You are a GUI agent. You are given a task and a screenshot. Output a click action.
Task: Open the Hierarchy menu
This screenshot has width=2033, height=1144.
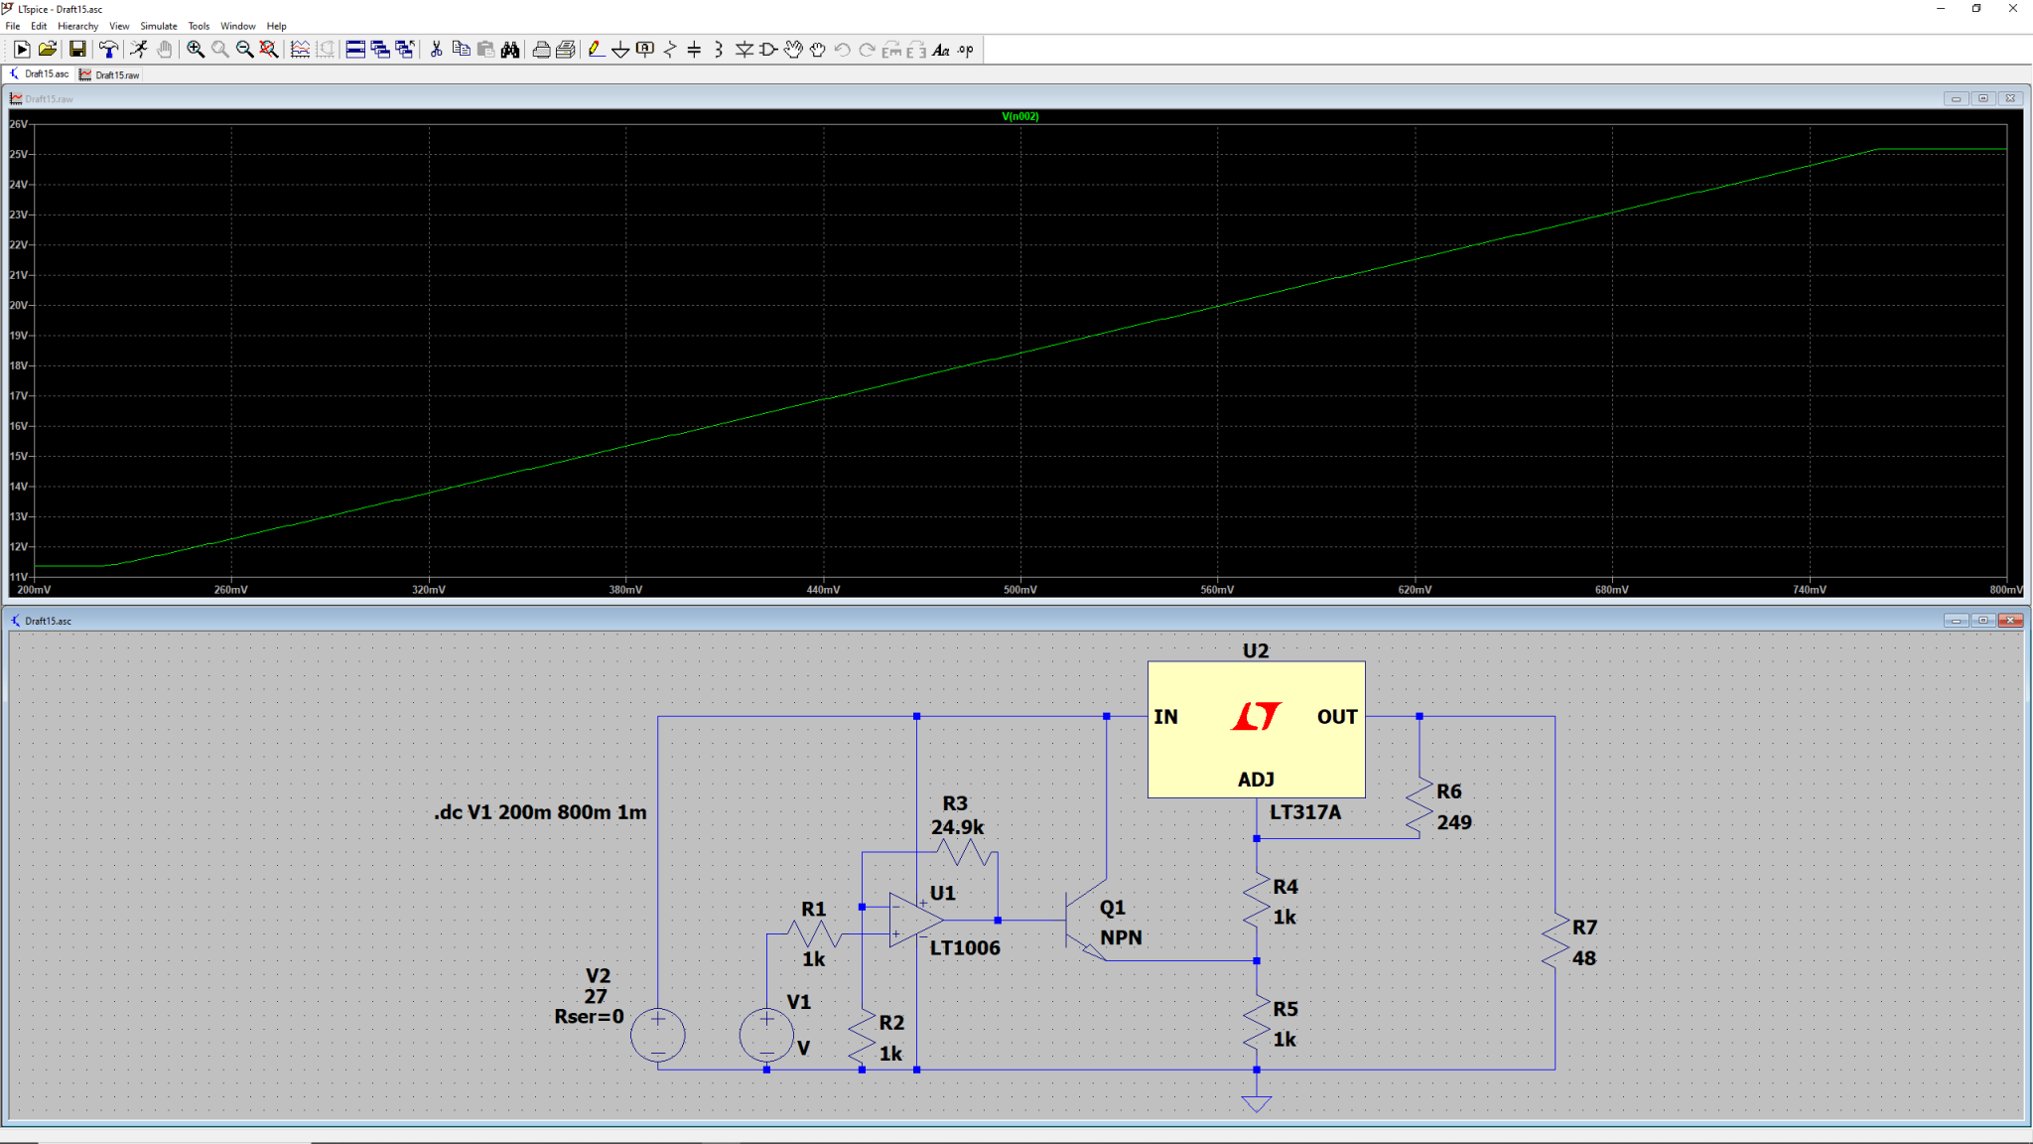[x=77, y=26]
